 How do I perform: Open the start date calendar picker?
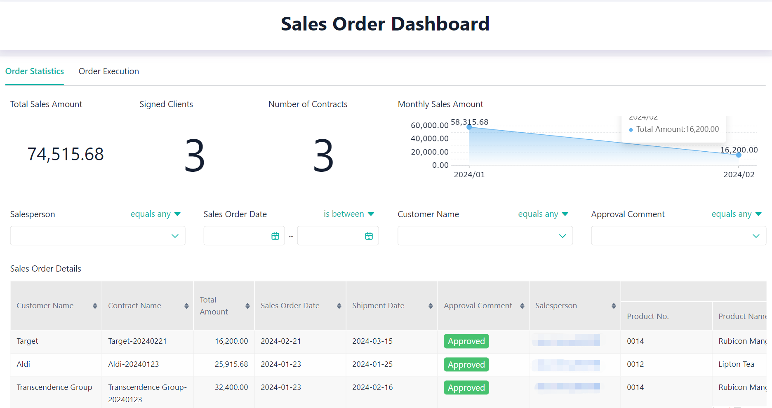275,236
